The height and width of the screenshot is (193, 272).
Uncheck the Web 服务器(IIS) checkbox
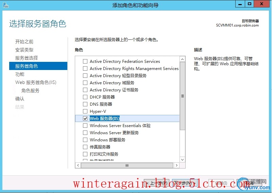[85, 119]
